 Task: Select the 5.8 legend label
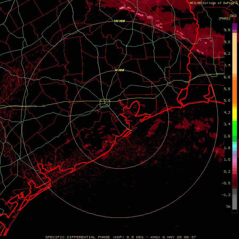point(227,89)
